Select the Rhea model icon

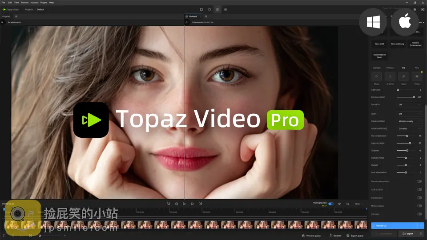[377, 76]
